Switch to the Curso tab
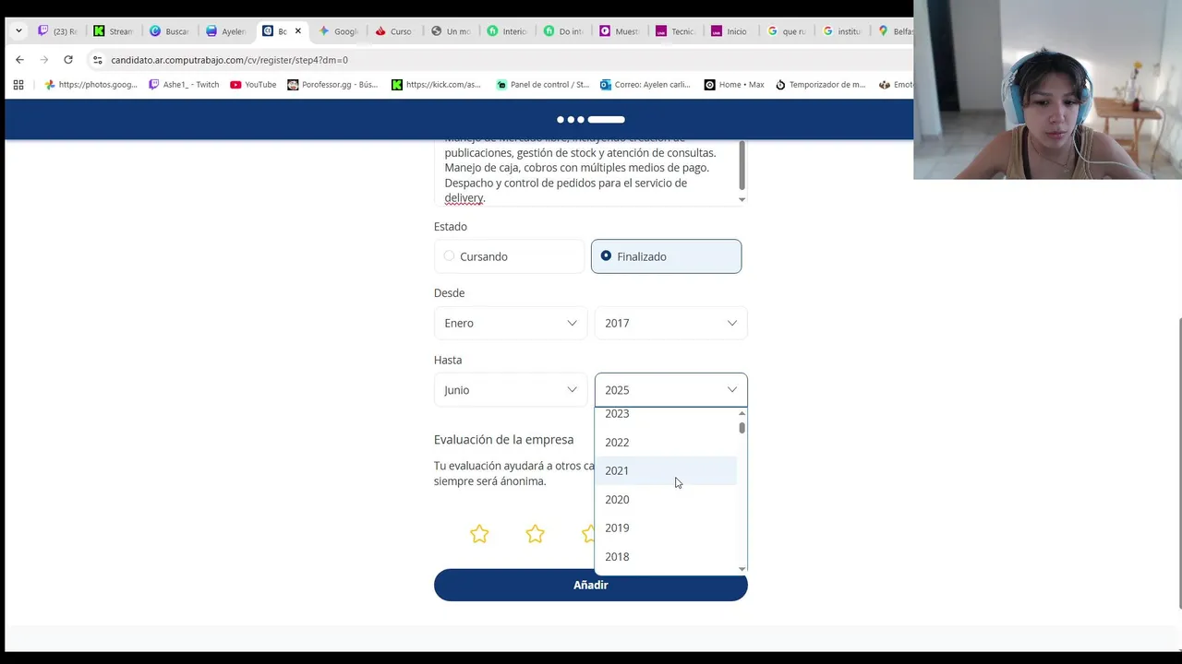This screenshot has height=664, width=1182. click(394, 31)
